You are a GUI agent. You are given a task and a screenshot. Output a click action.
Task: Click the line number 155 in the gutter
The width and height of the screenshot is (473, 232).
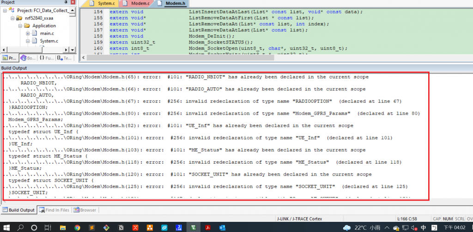click(x=99, y=18)
